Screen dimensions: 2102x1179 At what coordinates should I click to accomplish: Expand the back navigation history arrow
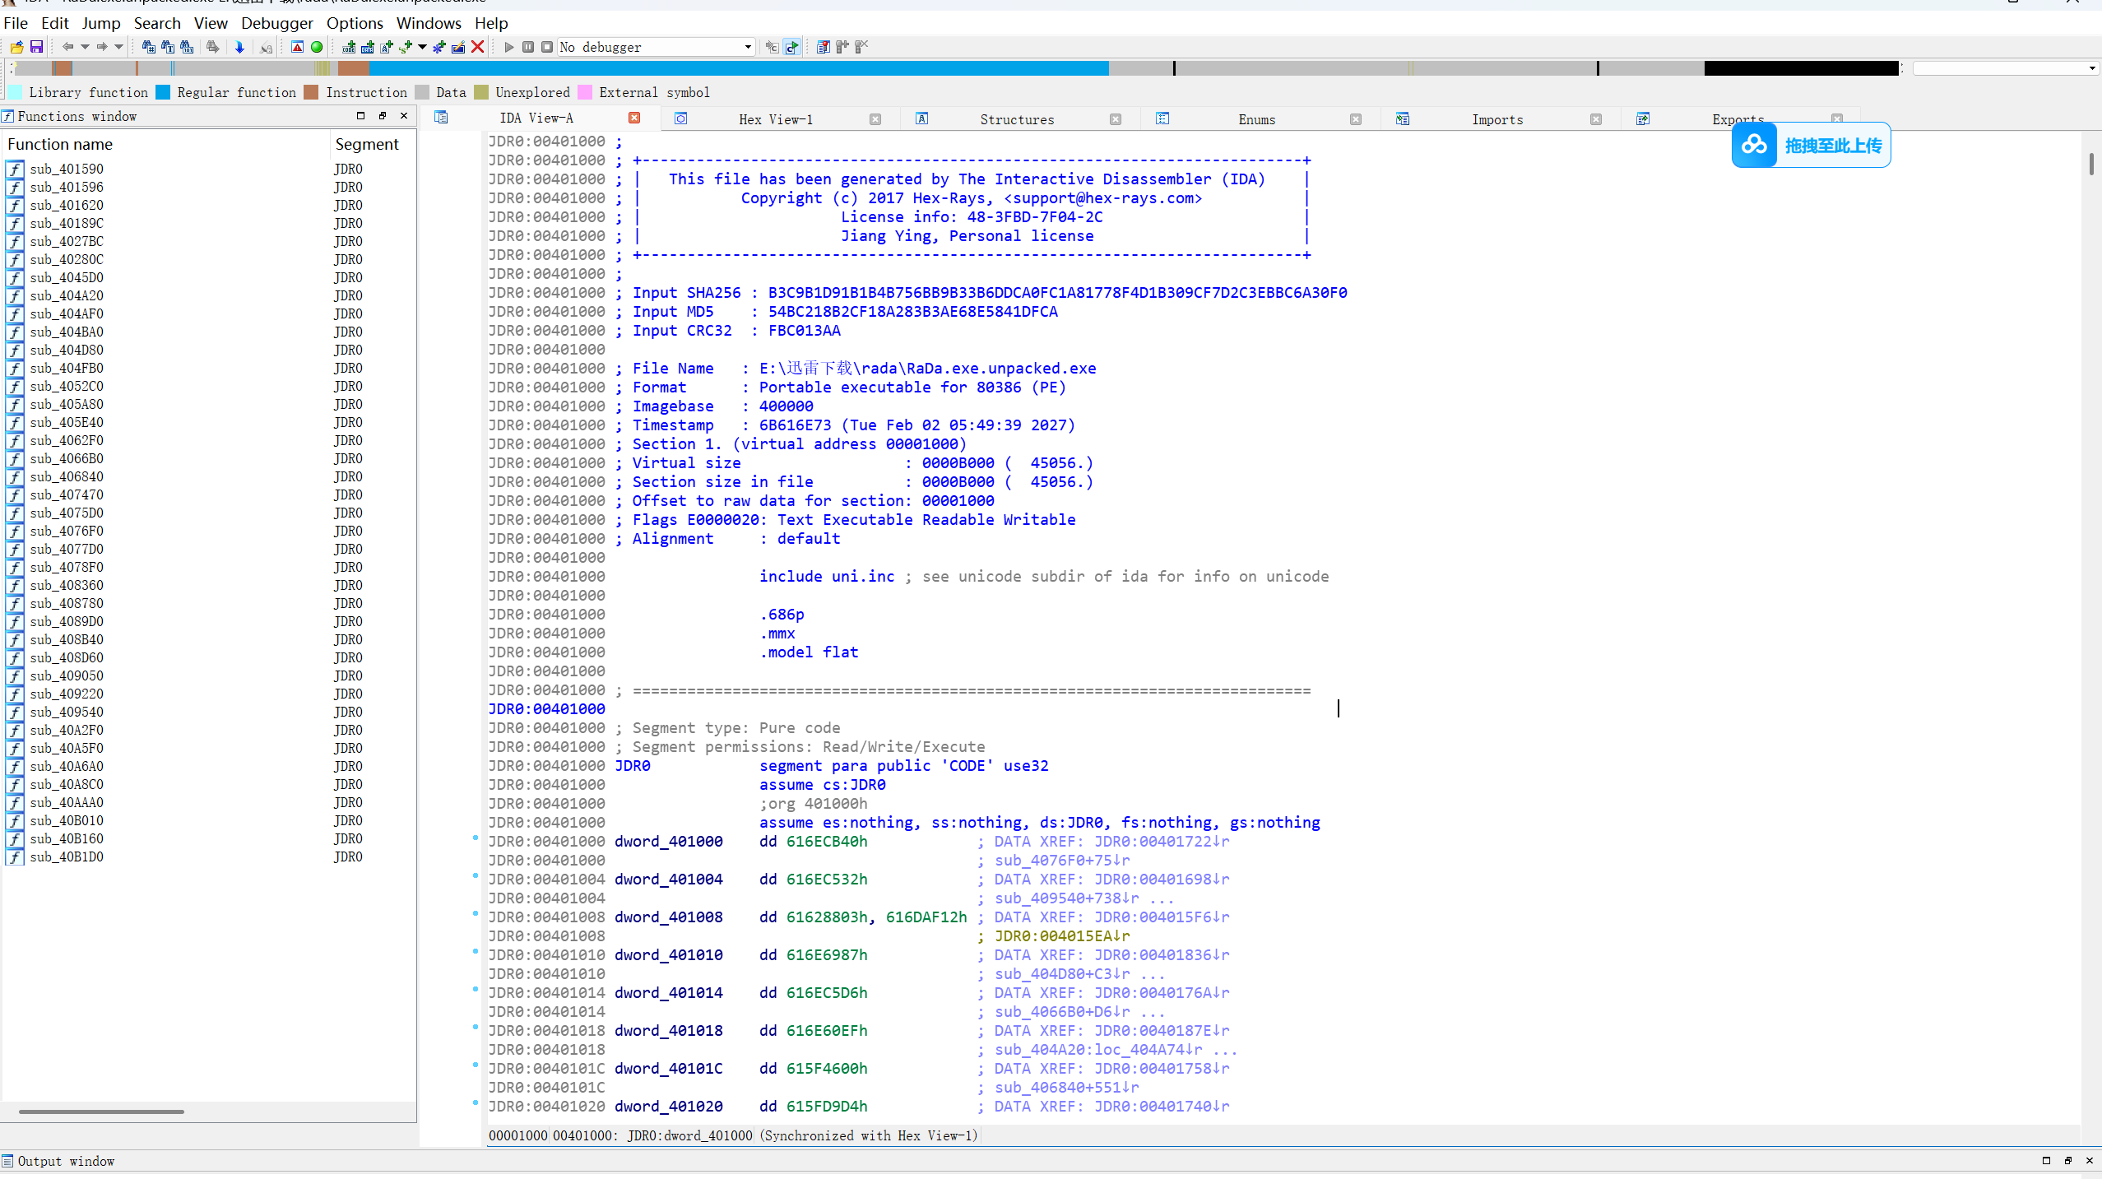(85, 47)
